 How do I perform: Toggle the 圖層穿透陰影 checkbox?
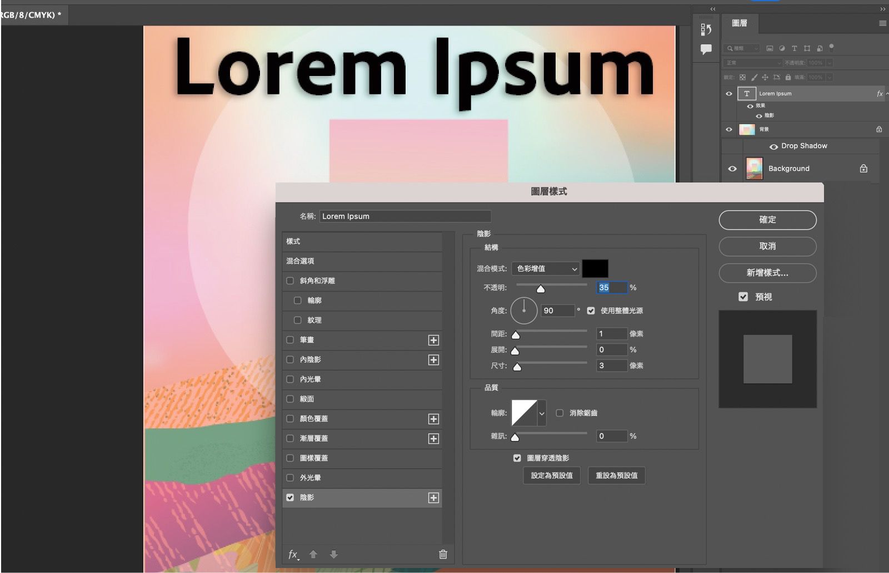point(517,458)
